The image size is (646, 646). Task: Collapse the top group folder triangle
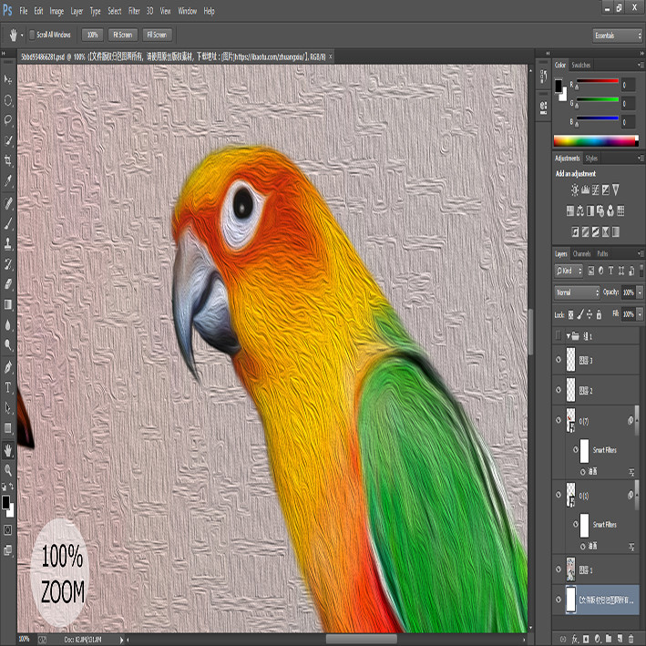coord(568,336)
